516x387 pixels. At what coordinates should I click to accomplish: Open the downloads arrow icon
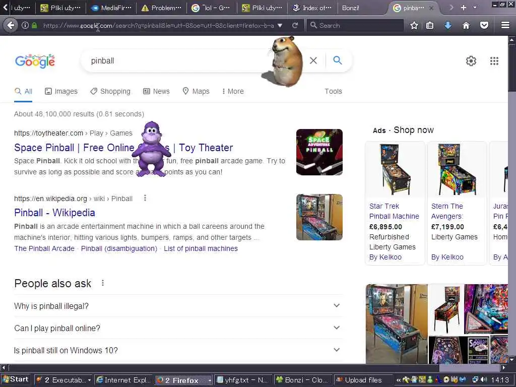448,25
